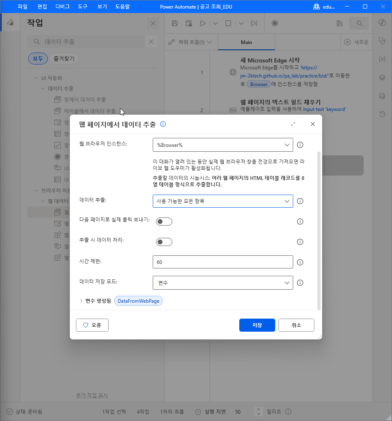Open the flow search magnifier icon

click(x=359, y=23)
